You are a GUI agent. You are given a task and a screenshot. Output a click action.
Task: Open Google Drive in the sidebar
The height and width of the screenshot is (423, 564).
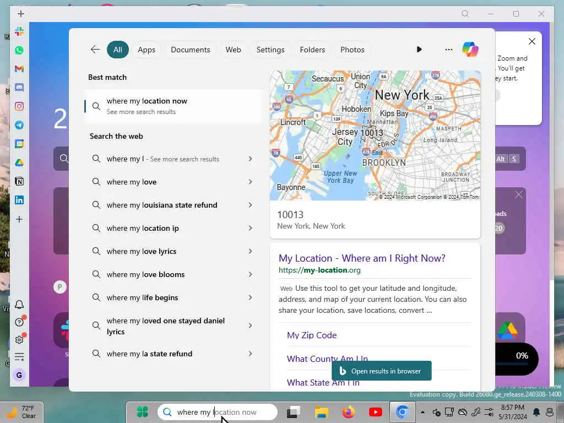[x=19, y=162]
